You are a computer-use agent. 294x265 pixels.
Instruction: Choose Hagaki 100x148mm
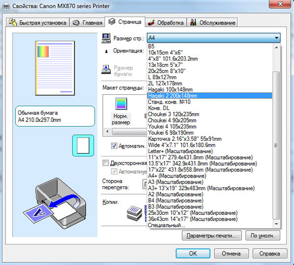click(x=210, y=89)
